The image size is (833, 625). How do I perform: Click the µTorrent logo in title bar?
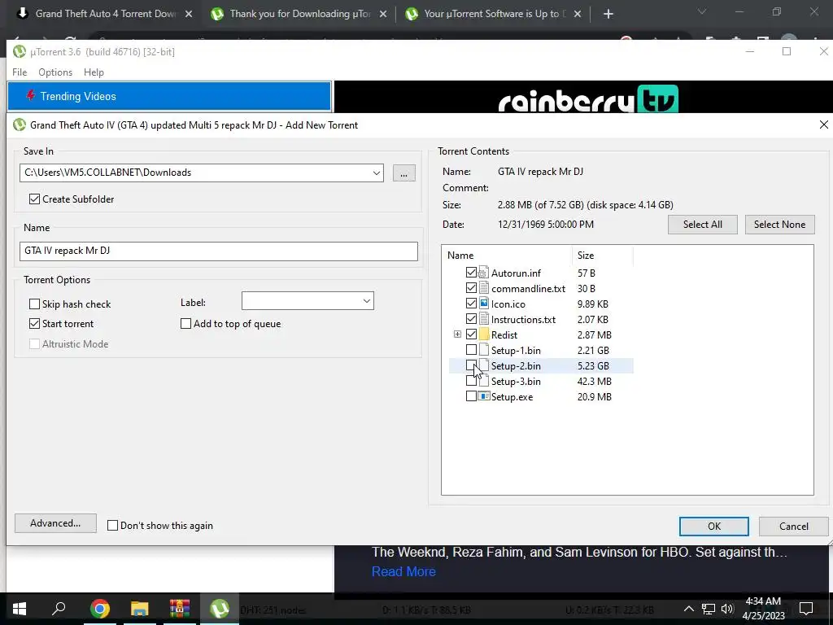pos(20,51)
